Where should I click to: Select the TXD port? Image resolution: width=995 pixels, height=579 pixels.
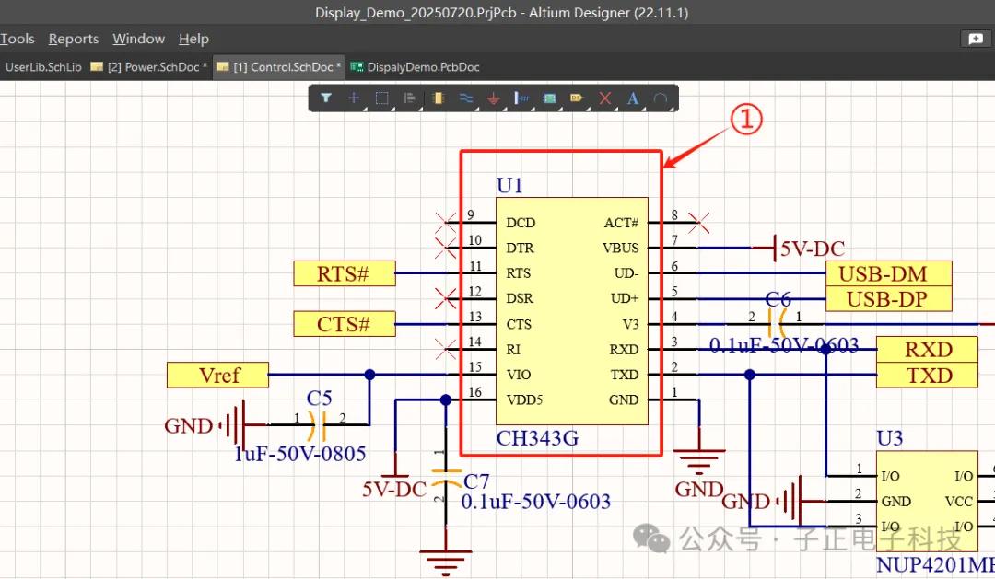(927, 375)
